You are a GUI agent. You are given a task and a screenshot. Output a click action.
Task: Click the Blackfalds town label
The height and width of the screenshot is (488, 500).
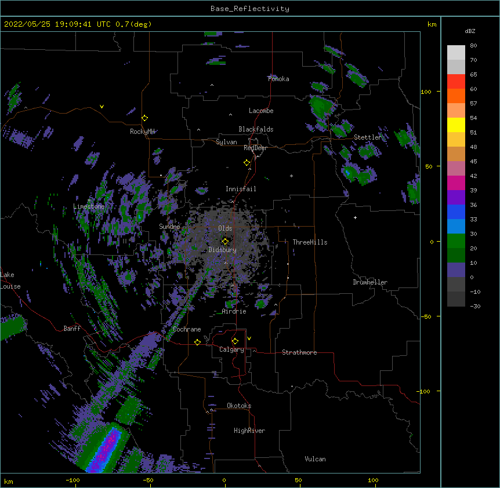(256, 129)
